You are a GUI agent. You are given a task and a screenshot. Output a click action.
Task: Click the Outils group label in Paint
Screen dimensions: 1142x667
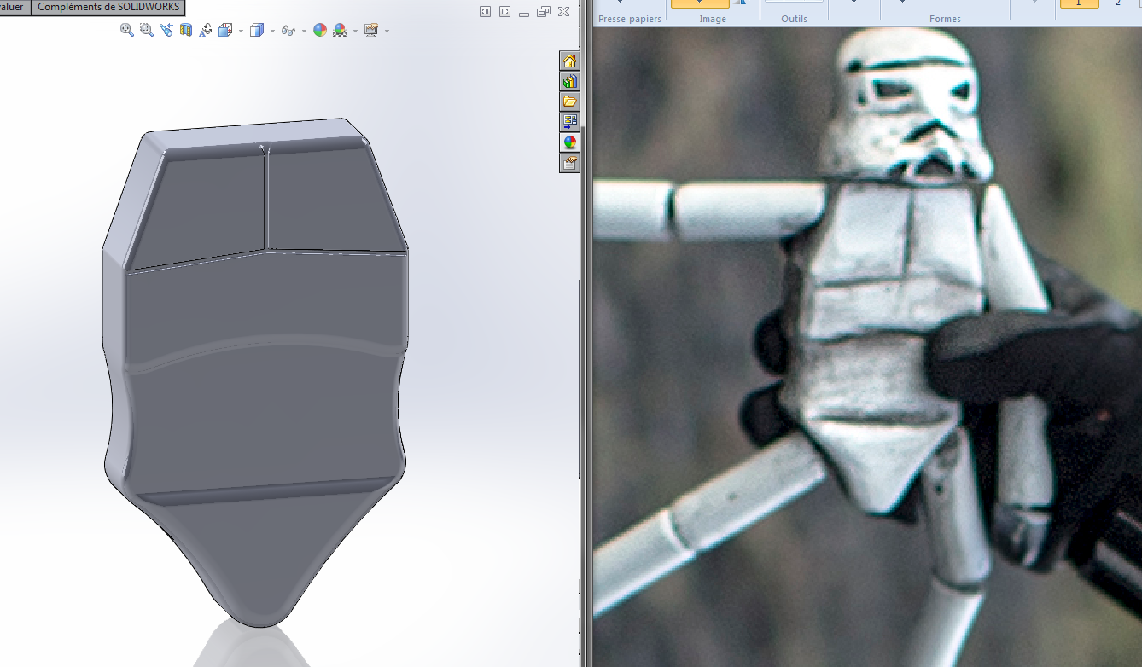pyautogui.click(x=794, y=19)
